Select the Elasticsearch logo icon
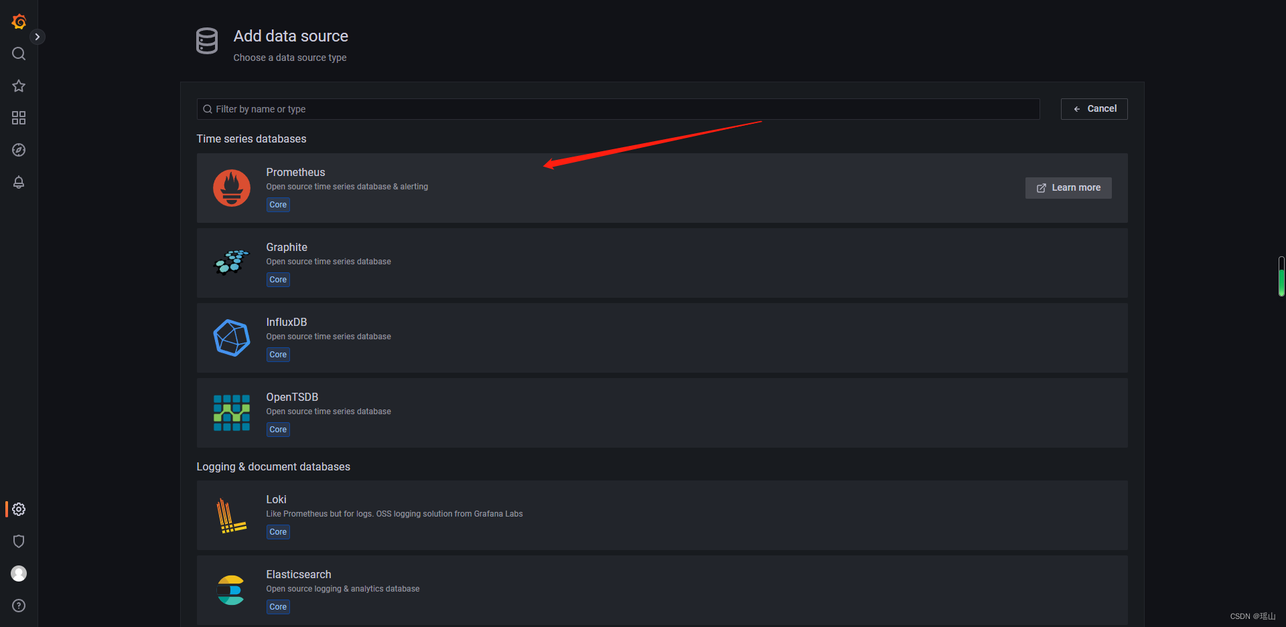The width and height of the screenshot is (1286, 627). (x=232, y=590)
